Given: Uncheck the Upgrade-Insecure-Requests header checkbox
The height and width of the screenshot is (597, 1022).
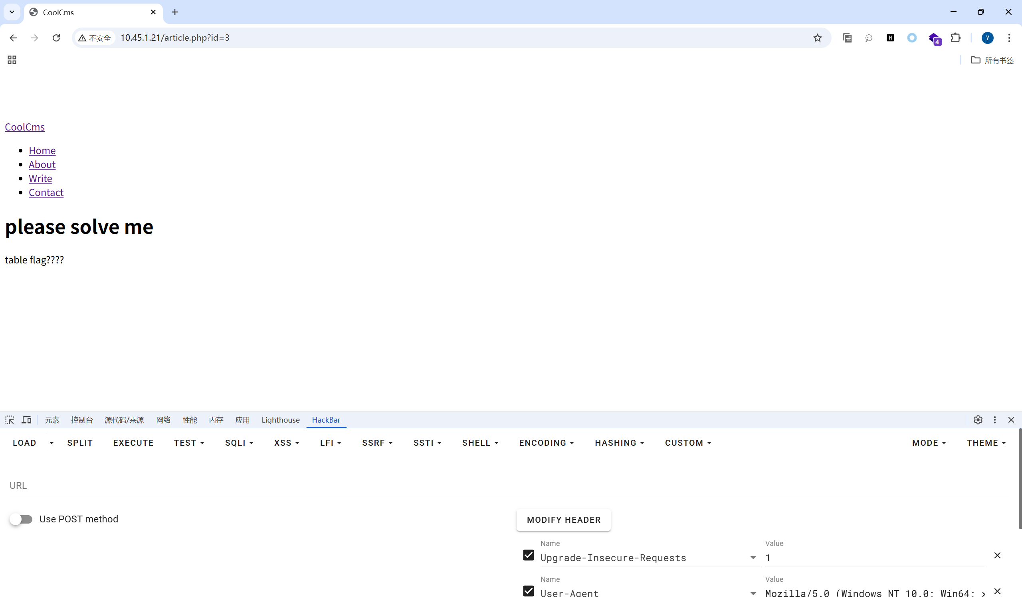Looking at the screenshot, I should [x=529, y=555].
